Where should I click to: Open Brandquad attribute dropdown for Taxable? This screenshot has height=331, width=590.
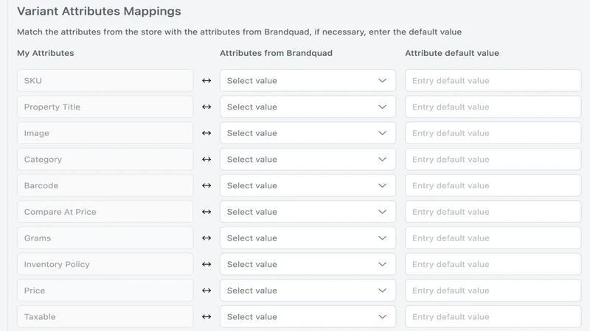[308, 317]
